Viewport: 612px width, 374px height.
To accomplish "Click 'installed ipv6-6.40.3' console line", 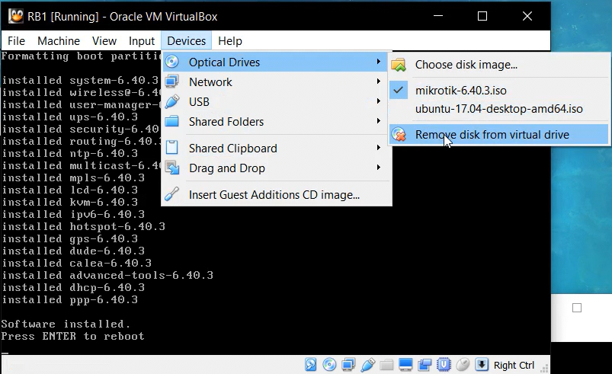I will 73,215.
